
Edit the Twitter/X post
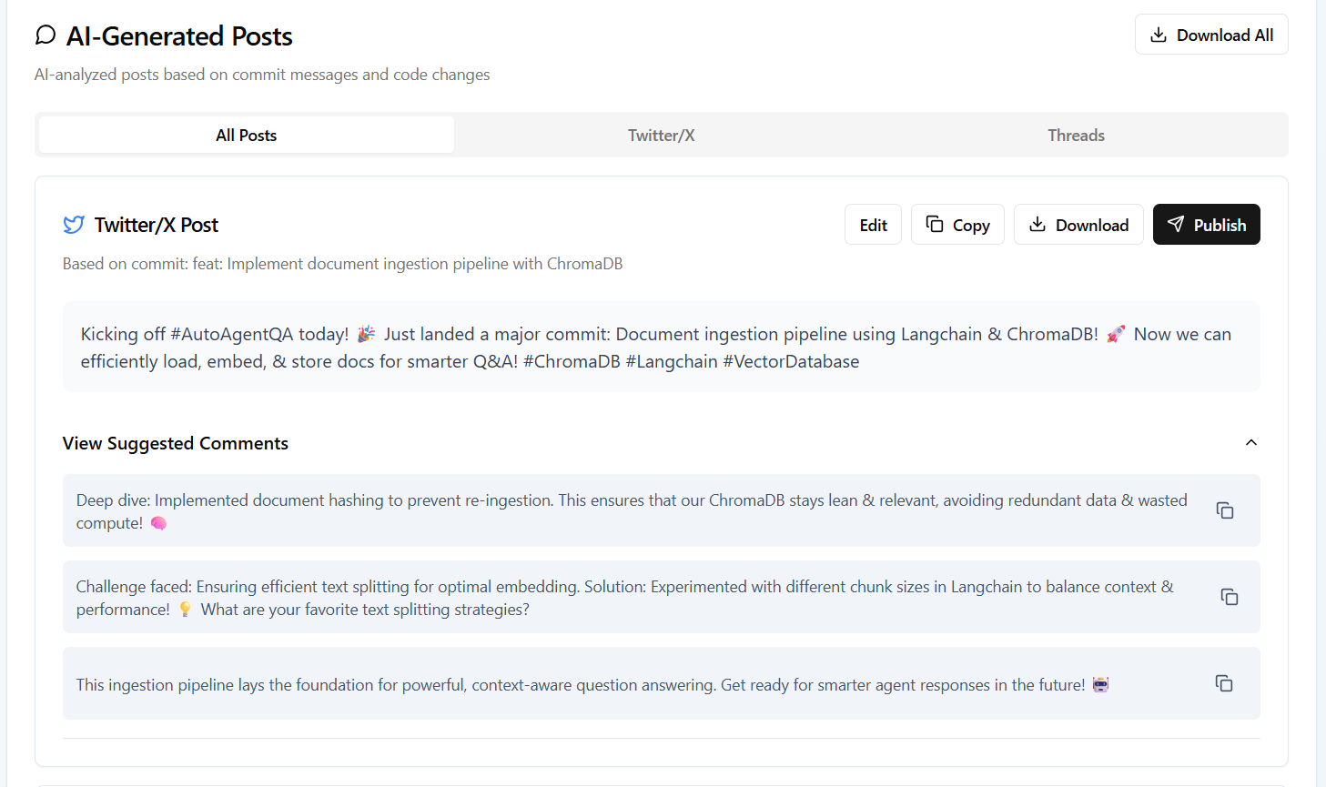[x=874, y=225]
